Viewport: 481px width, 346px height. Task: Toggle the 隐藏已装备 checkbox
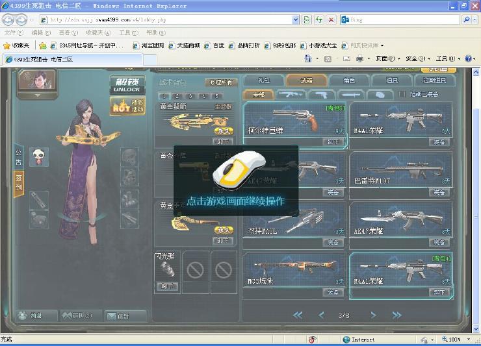(x=402, y=94)
